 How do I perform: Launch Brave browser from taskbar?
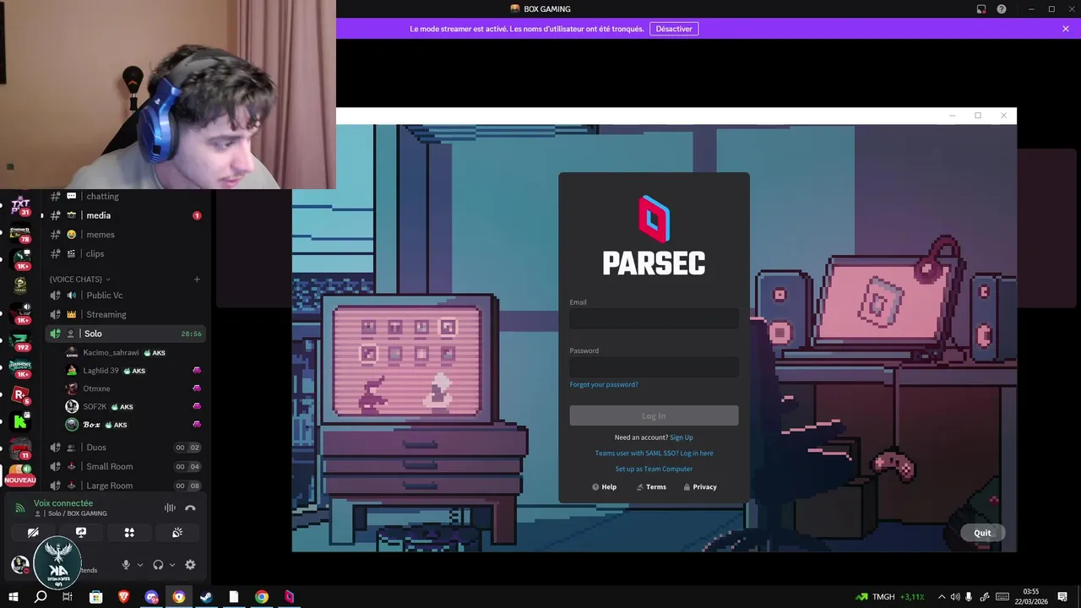click(x=124, y=597)
